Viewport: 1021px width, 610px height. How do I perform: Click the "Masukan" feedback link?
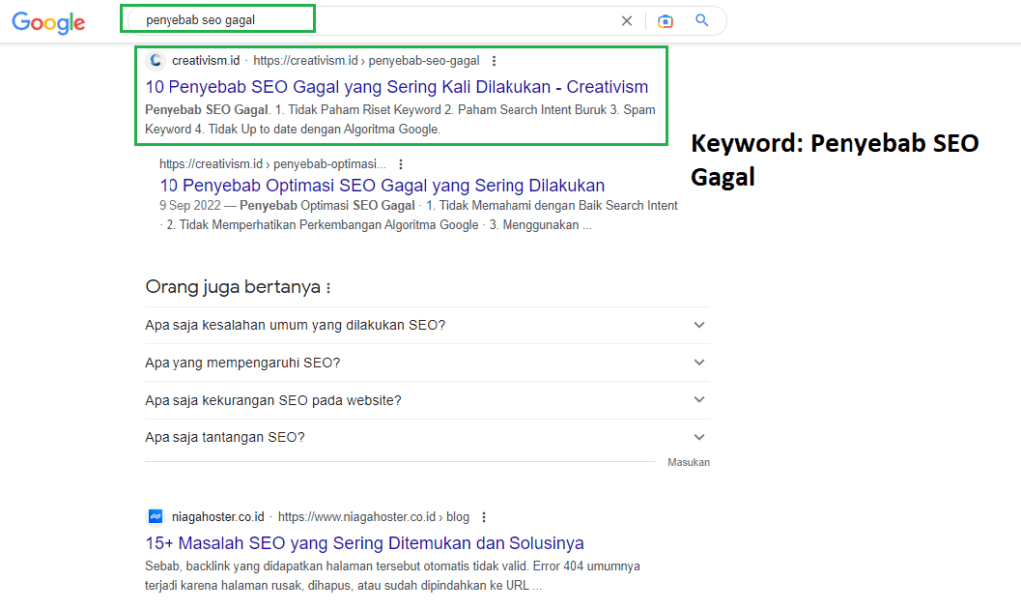coord(689,462)
